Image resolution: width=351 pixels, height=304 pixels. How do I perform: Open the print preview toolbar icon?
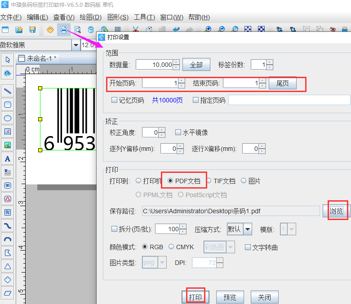pyautogui.click(x=78, y=30)
